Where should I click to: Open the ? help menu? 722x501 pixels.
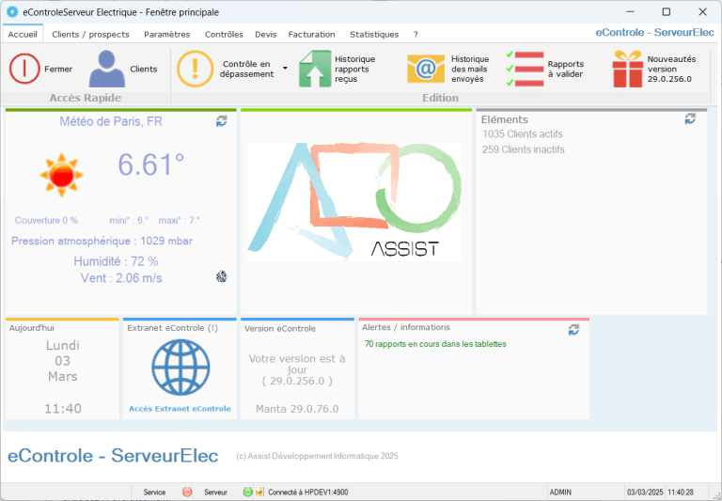click(416, 34)
